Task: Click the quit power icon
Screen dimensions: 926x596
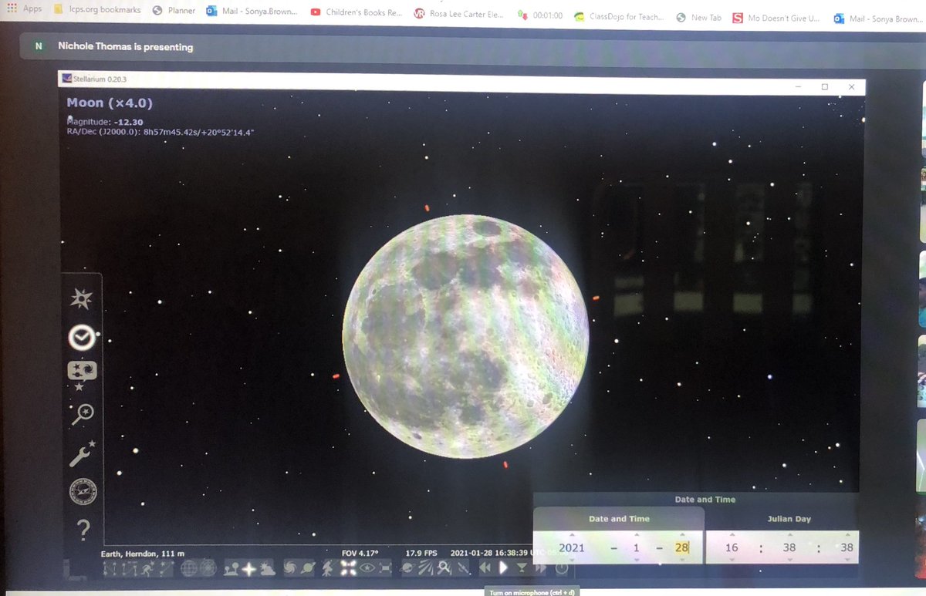Action: coord(562,568)
